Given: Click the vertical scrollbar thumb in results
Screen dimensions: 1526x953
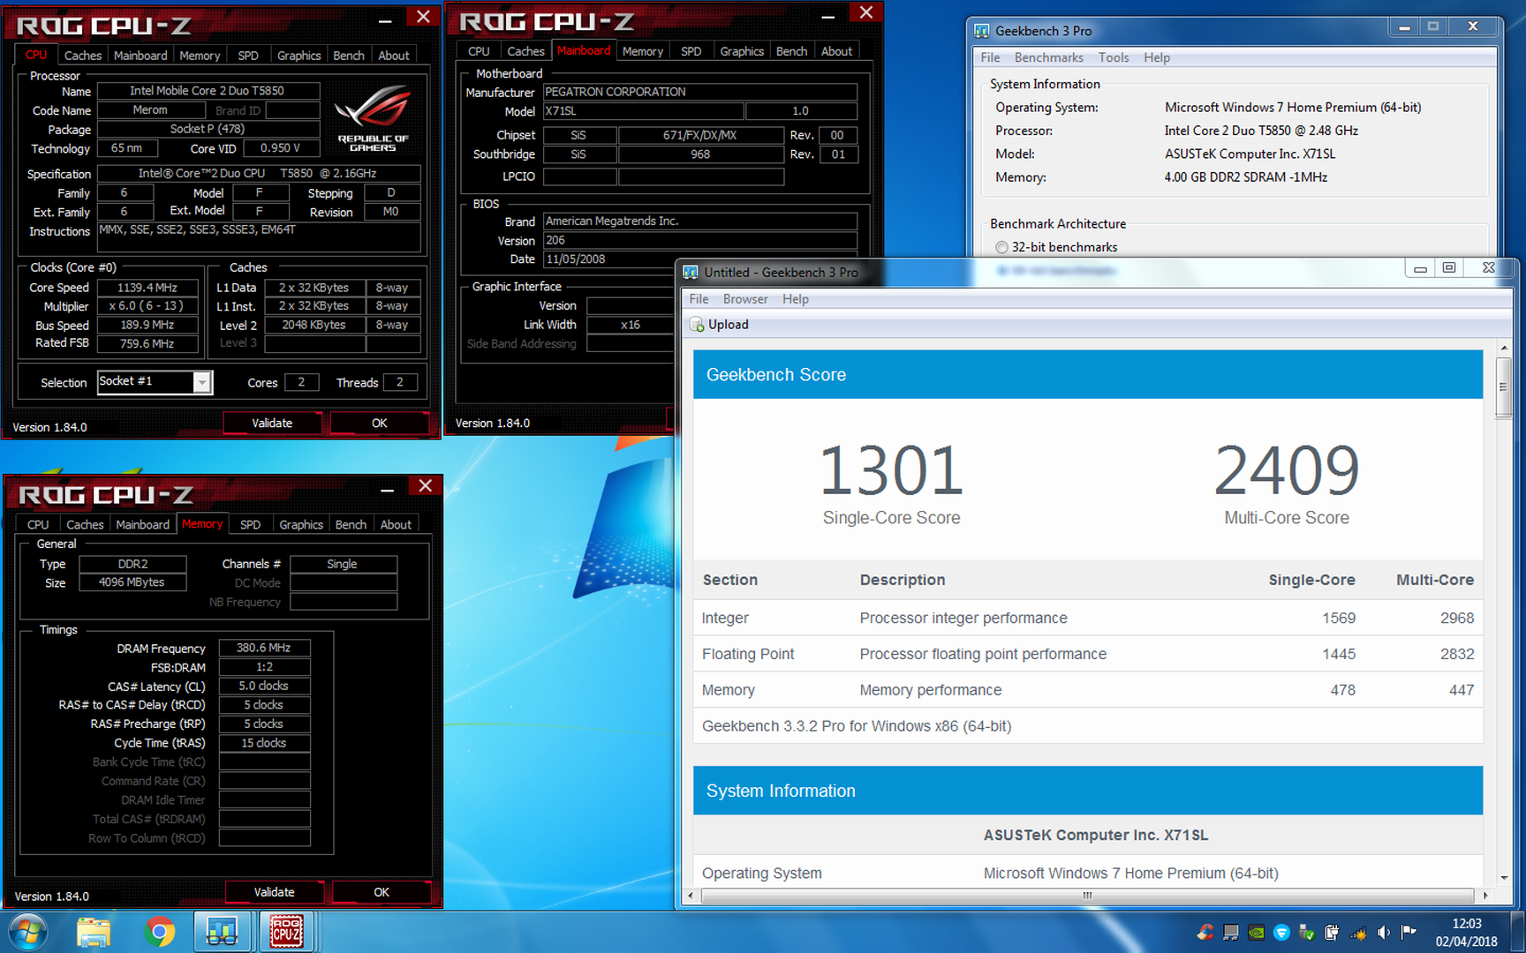Looking at the screenshot, I should [1503, 386].
